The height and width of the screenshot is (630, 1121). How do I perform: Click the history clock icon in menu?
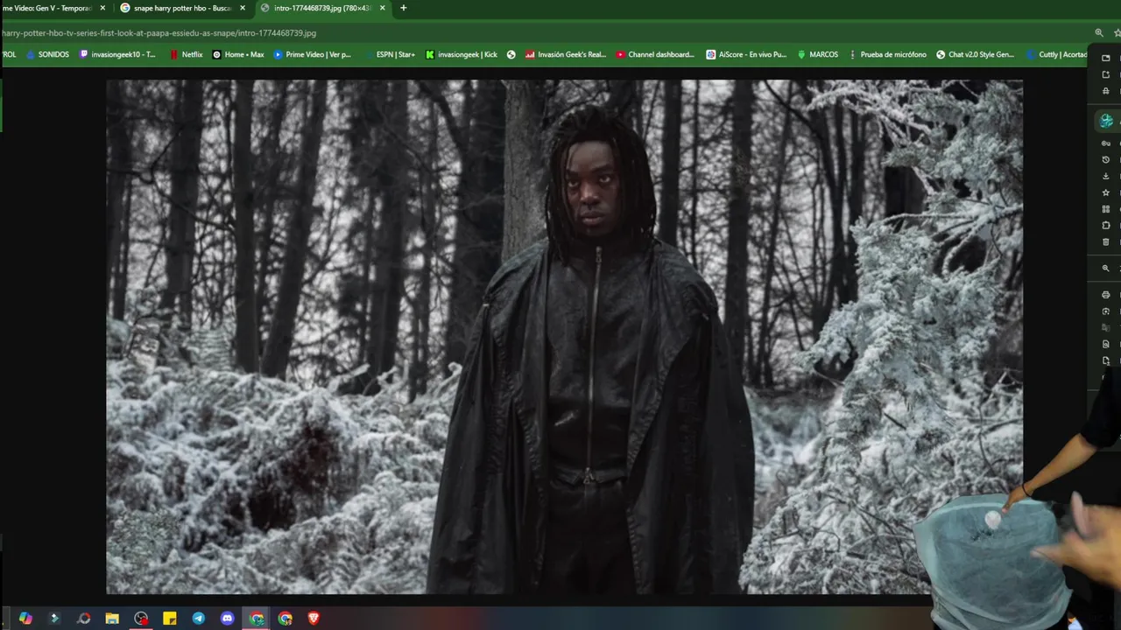pyautogui.click(x=1106, y=160)
